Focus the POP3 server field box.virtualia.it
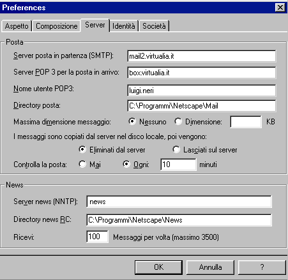 (x=202, y=73)
